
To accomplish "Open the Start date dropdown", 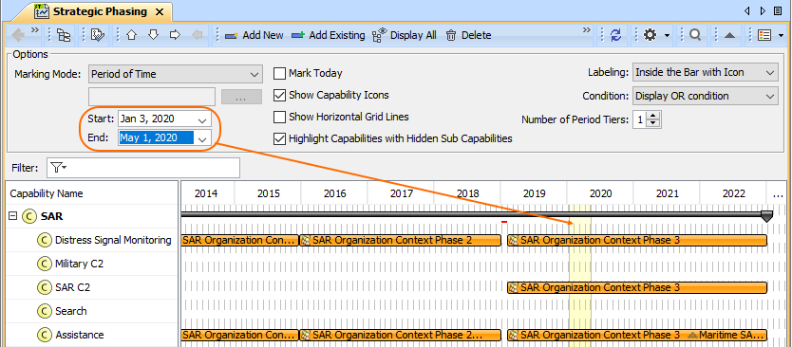I will (202, 120).
